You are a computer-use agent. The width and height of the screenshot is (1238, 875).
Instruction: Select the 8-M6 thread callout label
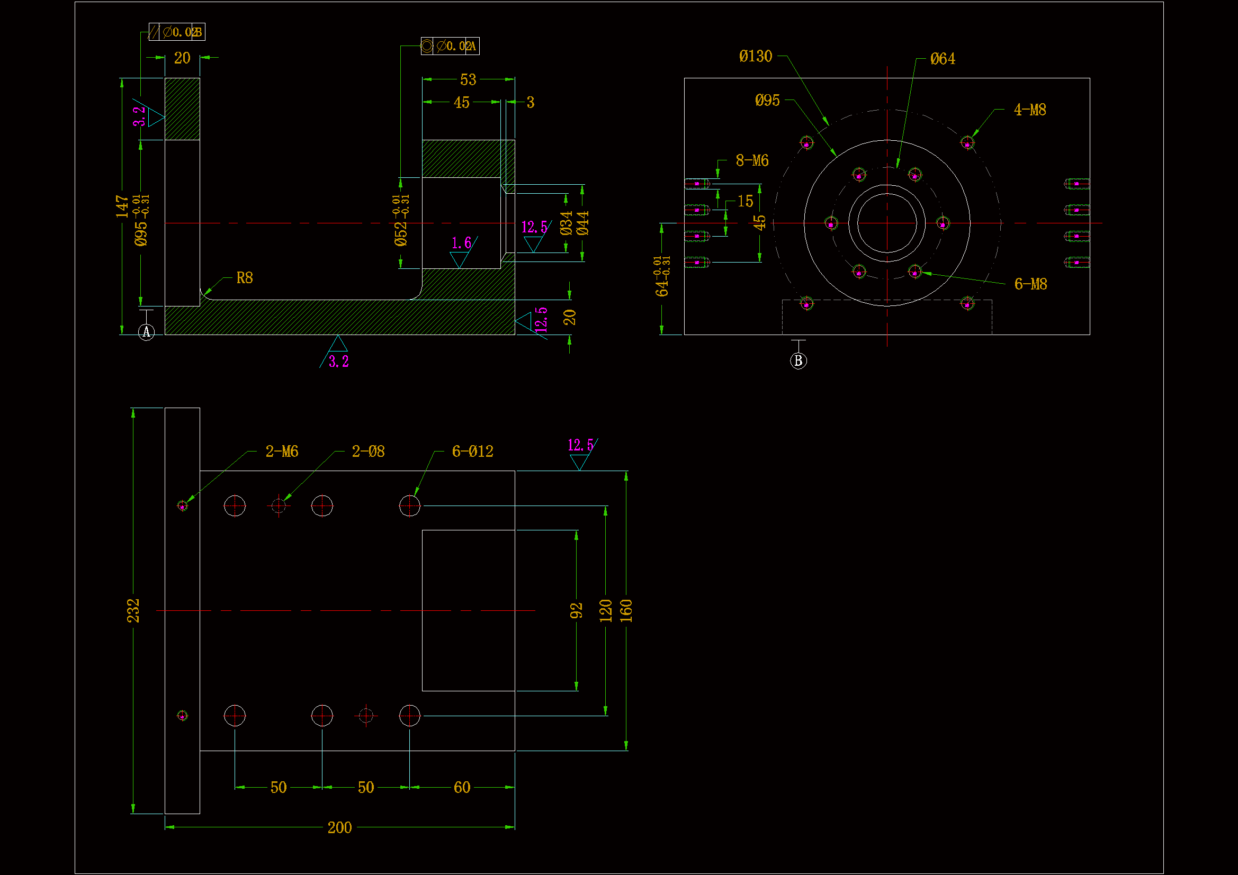752,161
